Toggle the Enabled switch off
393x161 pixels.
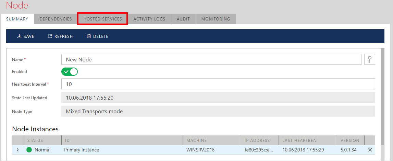tap(70, 72)
